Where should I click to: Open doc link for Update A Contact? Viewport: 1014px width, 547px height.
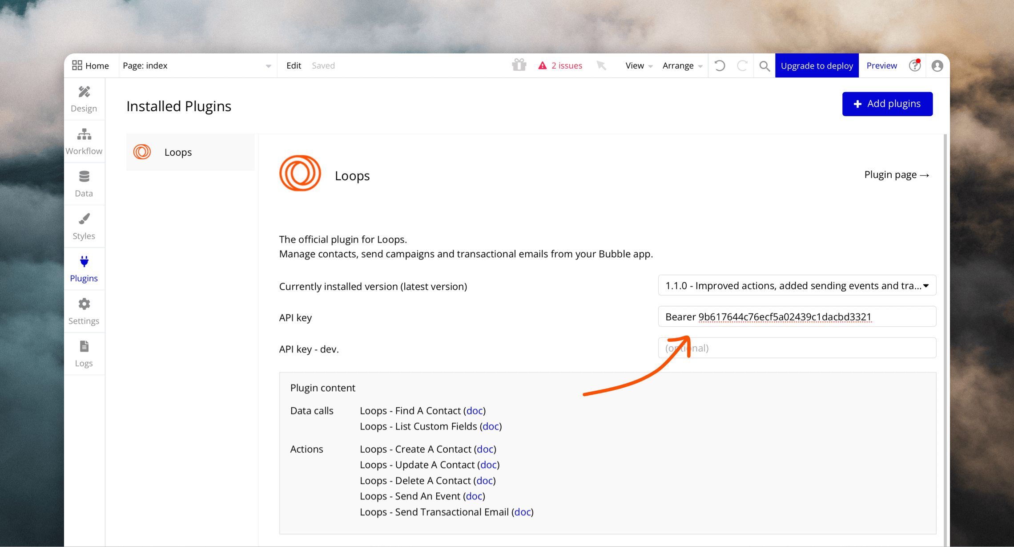click(488, 465)
